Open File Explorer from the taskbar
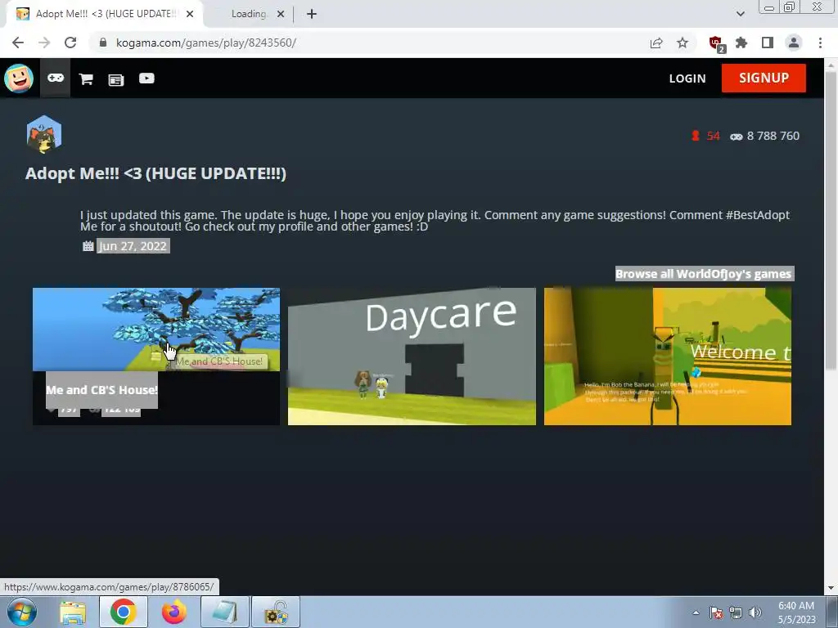838x628 pixels. [73, 612]
